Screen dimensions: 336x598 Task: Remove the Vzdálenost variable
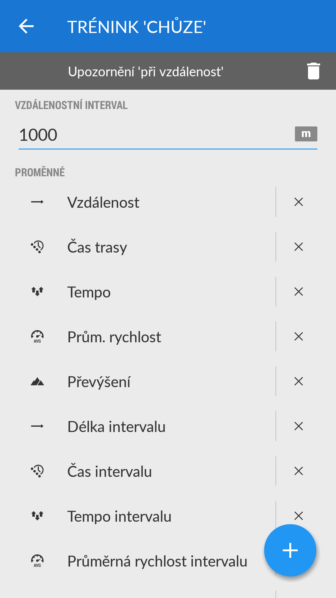click(x=299, y=202)
